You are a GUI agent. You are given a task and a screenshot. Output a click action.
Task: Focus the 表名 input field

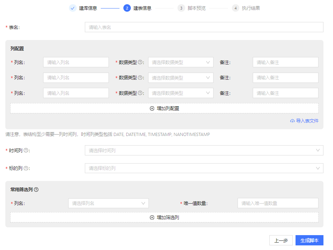pyautogui.click(x=204, y=27)
